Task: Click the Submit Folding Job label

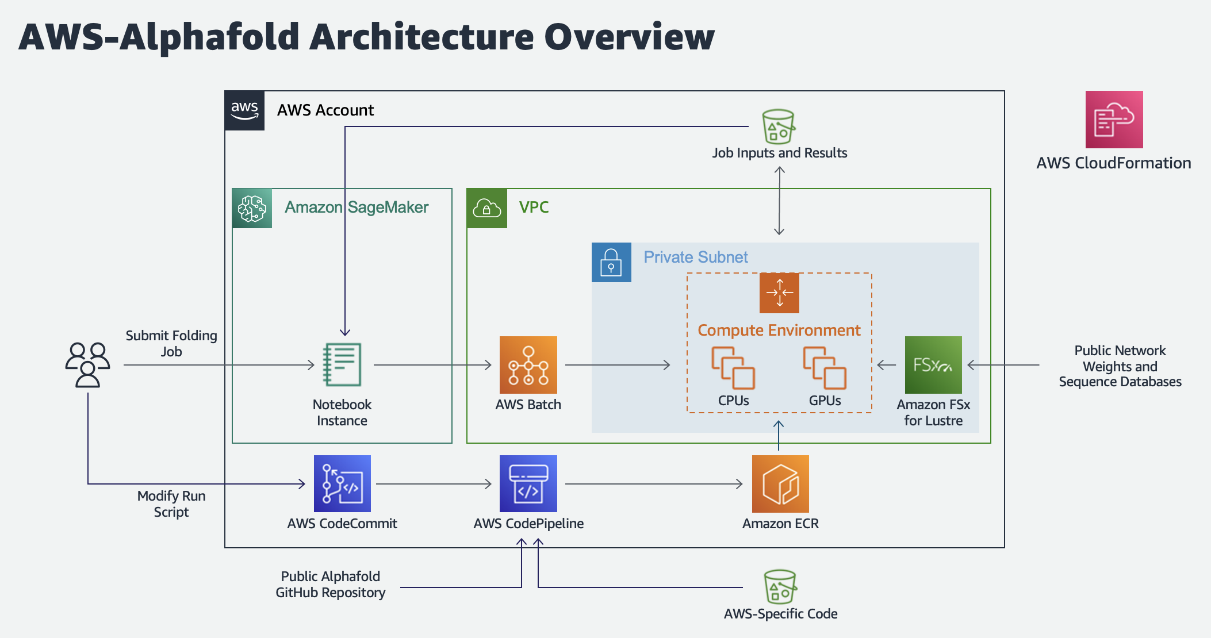Action: [x=171, y=343]
